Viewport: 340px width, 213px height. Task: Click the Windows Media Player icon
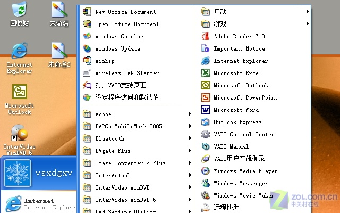[x=206, y=171]
